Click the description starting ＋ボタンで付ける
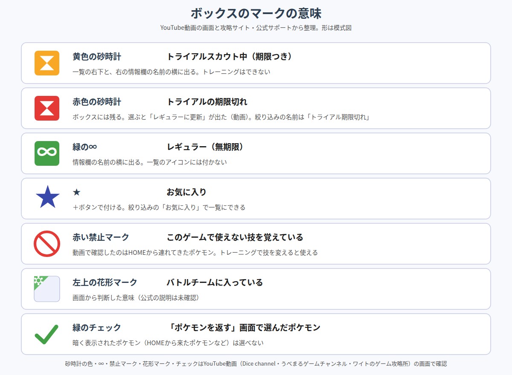 [x=159, y=208]
